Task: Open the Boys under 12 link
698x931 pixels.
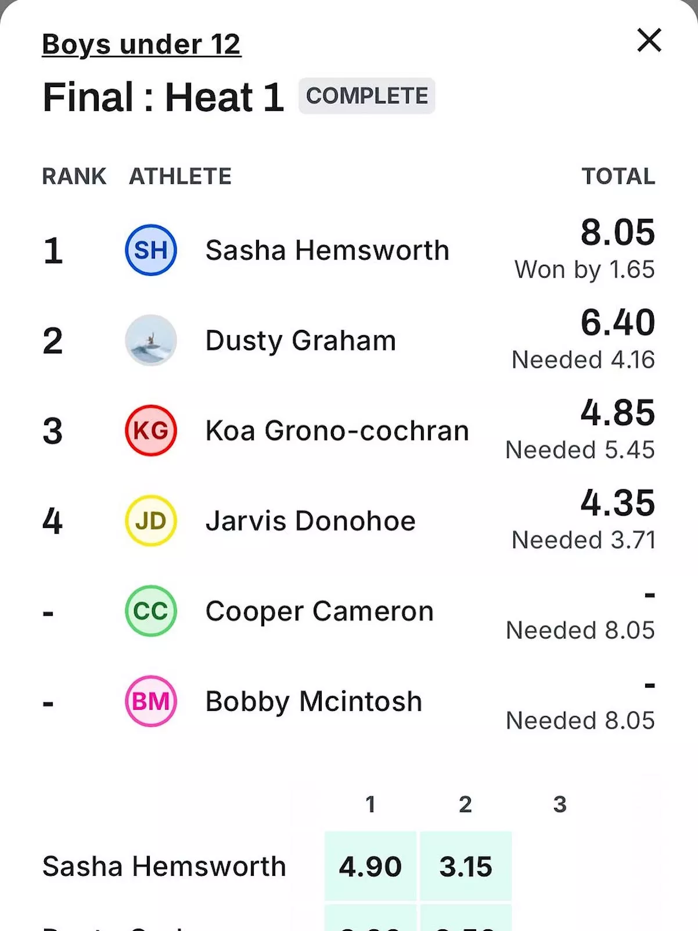Action: tap(142, 45)
